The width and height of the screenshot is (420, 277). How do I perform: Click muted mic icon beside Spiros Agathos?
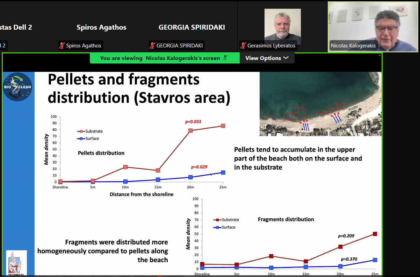coord(62,46)
